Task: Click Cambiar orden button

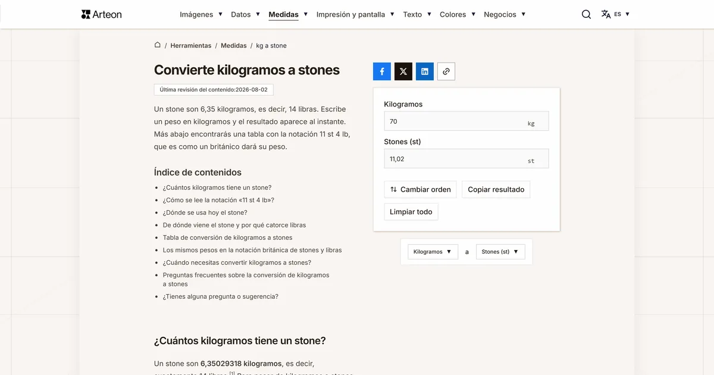Action: [421, 189]
